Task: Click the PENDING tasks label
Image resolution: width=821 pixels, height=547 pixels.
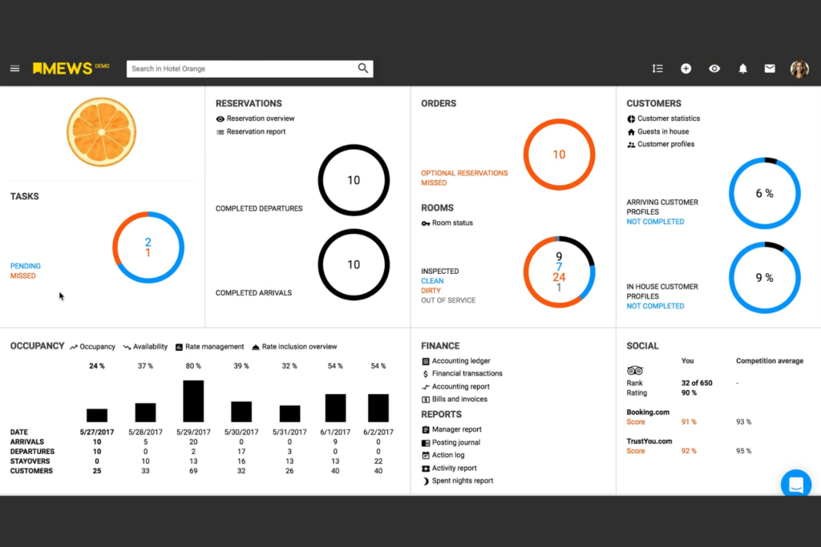Action: click(25, 266)
